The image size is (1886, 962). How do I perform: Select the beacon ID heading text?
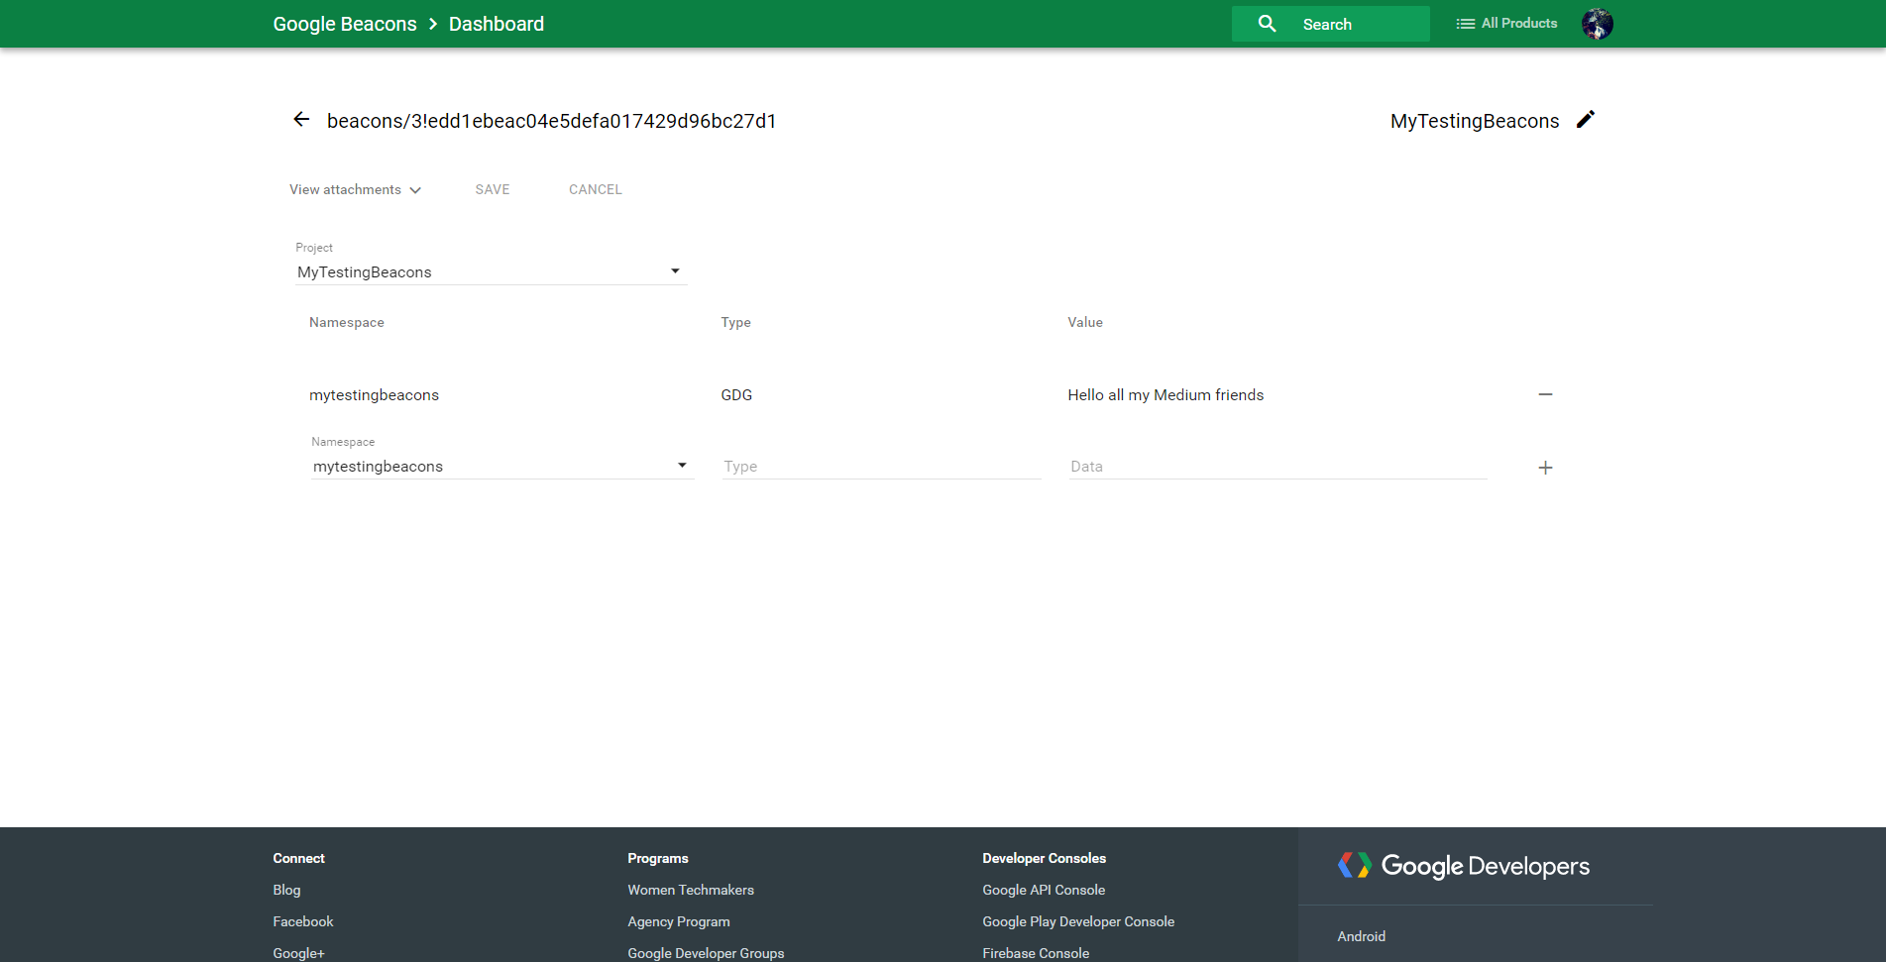[x=552, y=121]
